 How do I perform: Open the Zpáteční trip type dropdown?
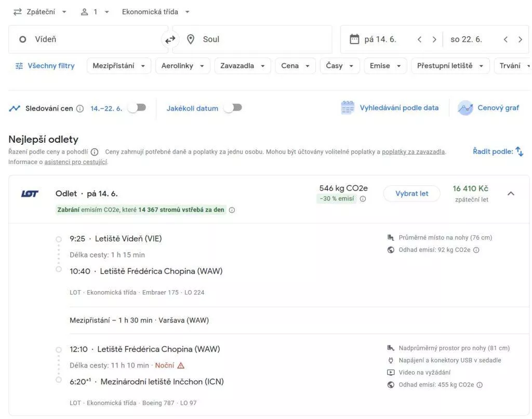pyautogui.click(x=39, y=12)
